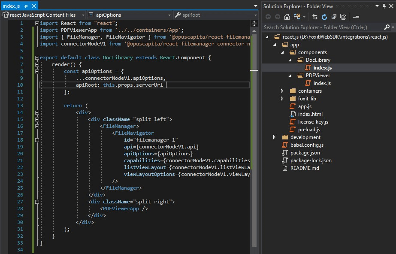Screen dimensions: 396x254
Task: Select the index.js editor tab
Action: tap(11, 6)
